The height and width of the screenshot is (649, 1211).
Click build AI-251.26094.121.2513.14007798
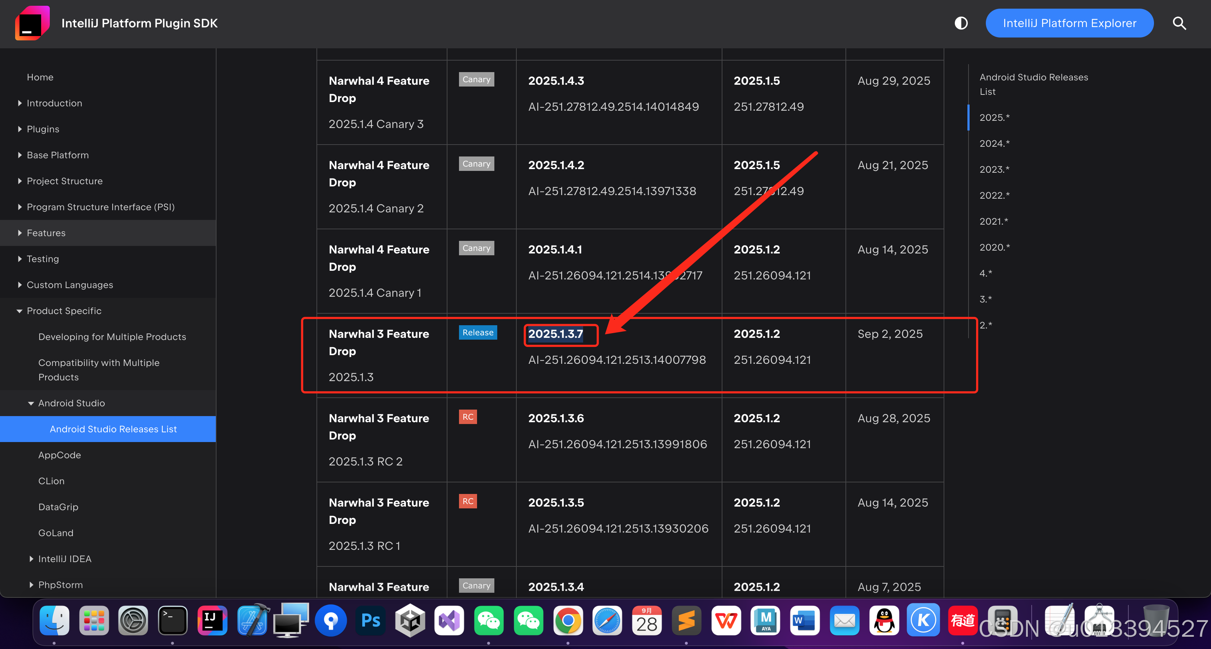(617, 360)
